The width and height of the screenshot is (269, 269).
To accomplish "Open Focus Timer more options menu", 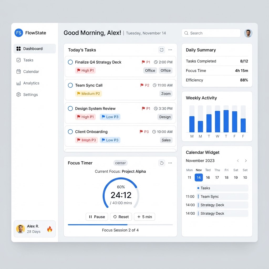I will point(170,163).
